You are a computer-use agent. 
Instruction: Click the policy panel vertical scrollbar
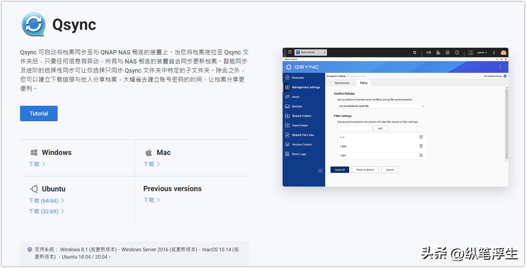507,125
